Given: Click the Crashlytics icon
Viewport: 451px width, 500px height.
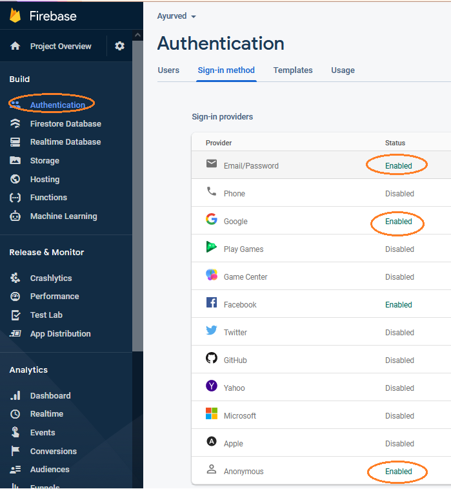Looking at the screenshot, I should (x=15, y=278).
